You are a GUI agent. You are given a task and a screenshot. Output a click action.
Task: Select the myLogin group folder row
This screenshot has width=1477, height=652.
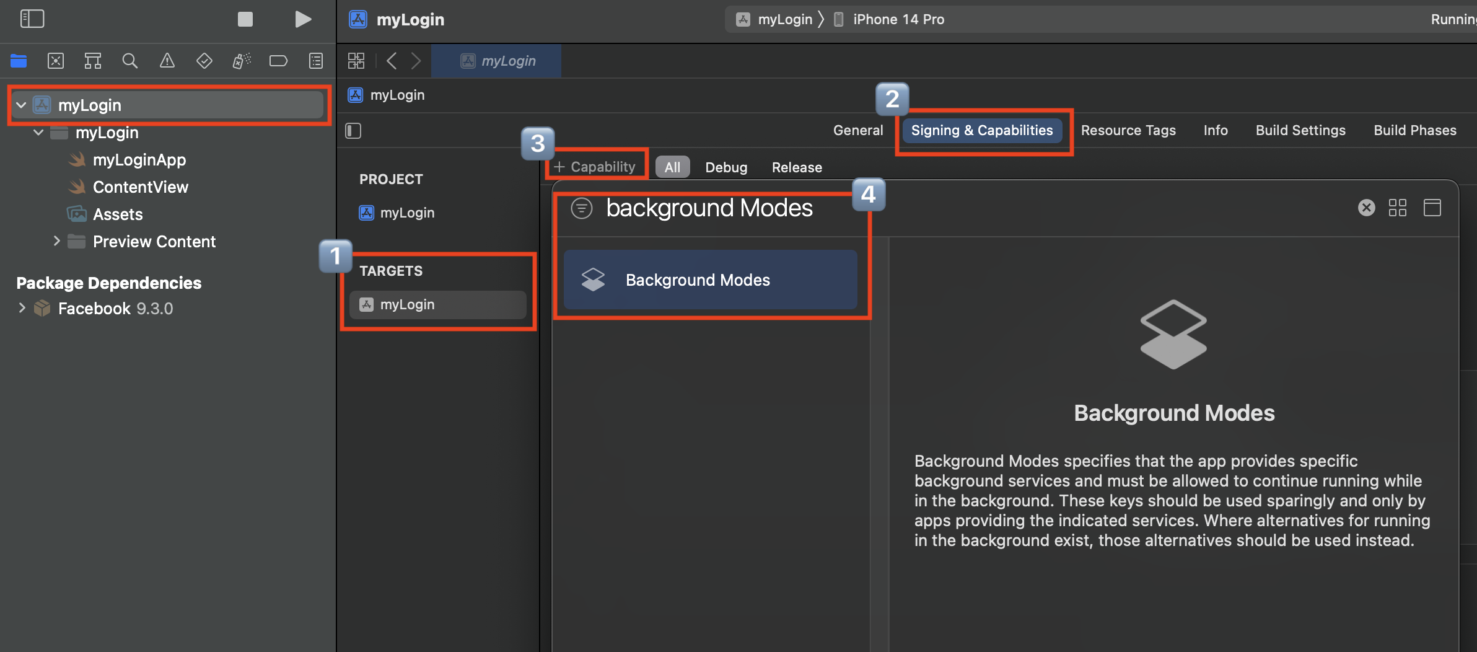tap(167, 133)
